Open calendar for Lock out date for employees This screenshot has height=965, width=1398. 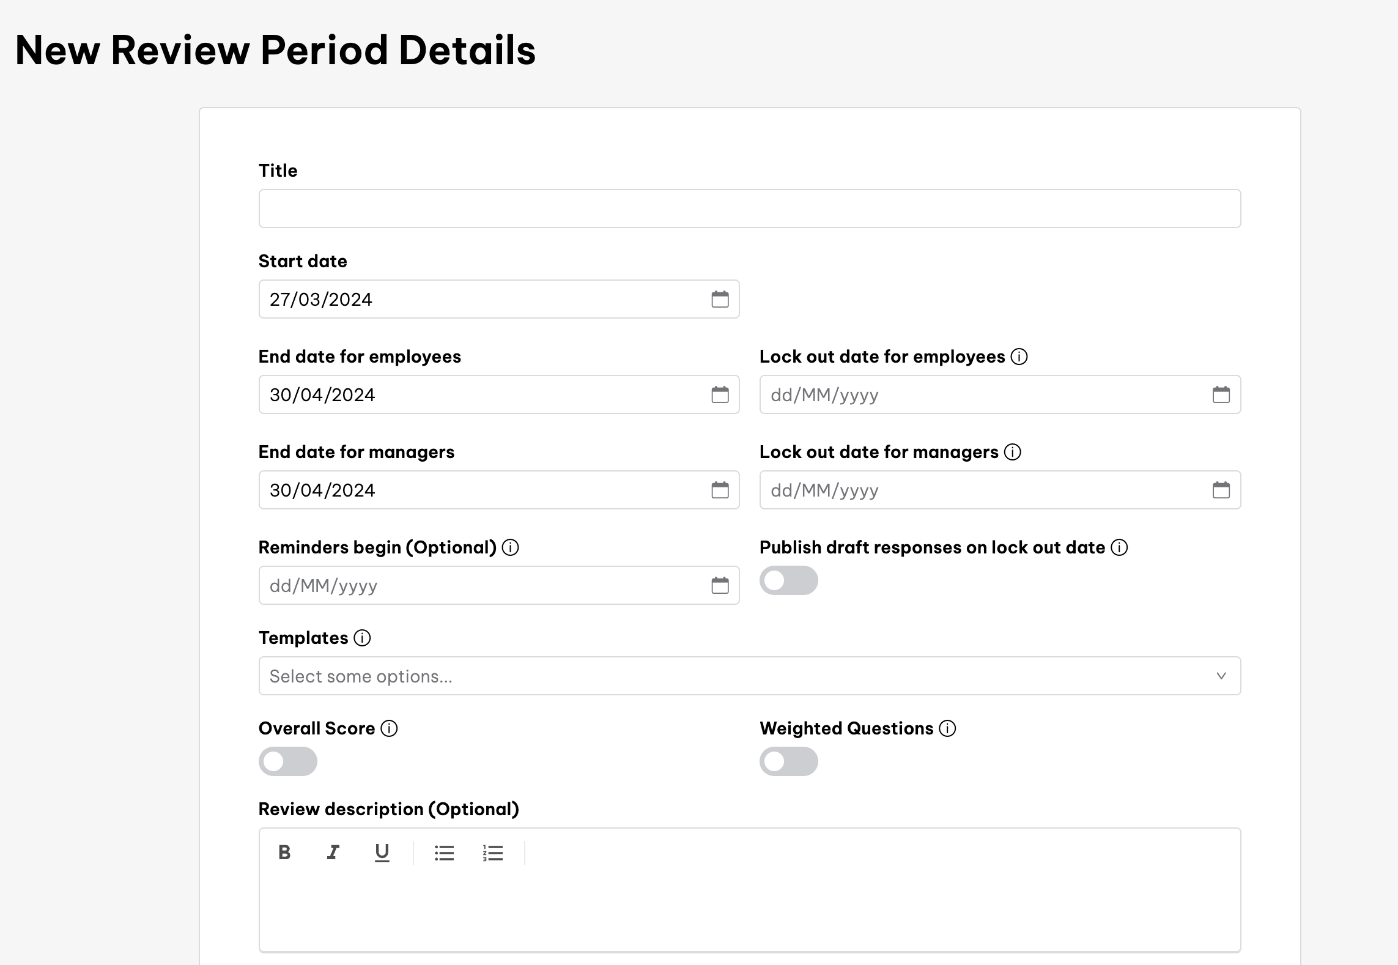[1221, 394]
